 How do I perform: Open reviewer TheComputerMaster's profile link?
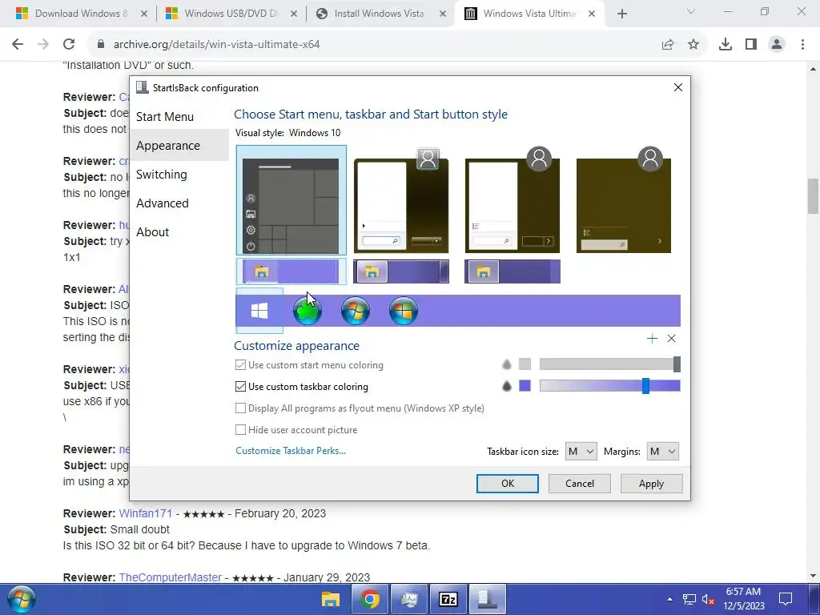(x=170, y=577)
